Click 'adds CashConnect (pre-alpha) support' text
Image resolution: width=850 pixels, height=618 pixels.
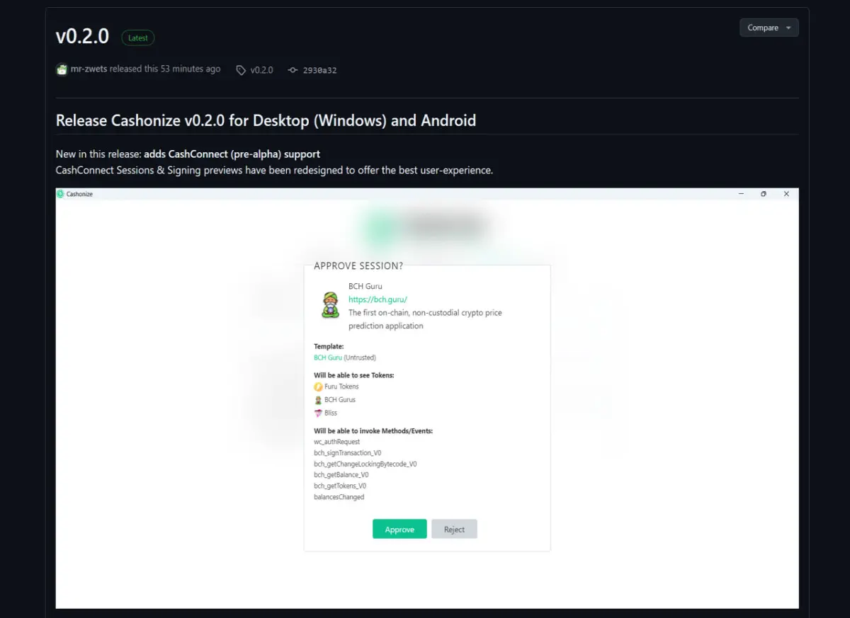(x=232, y=154)
